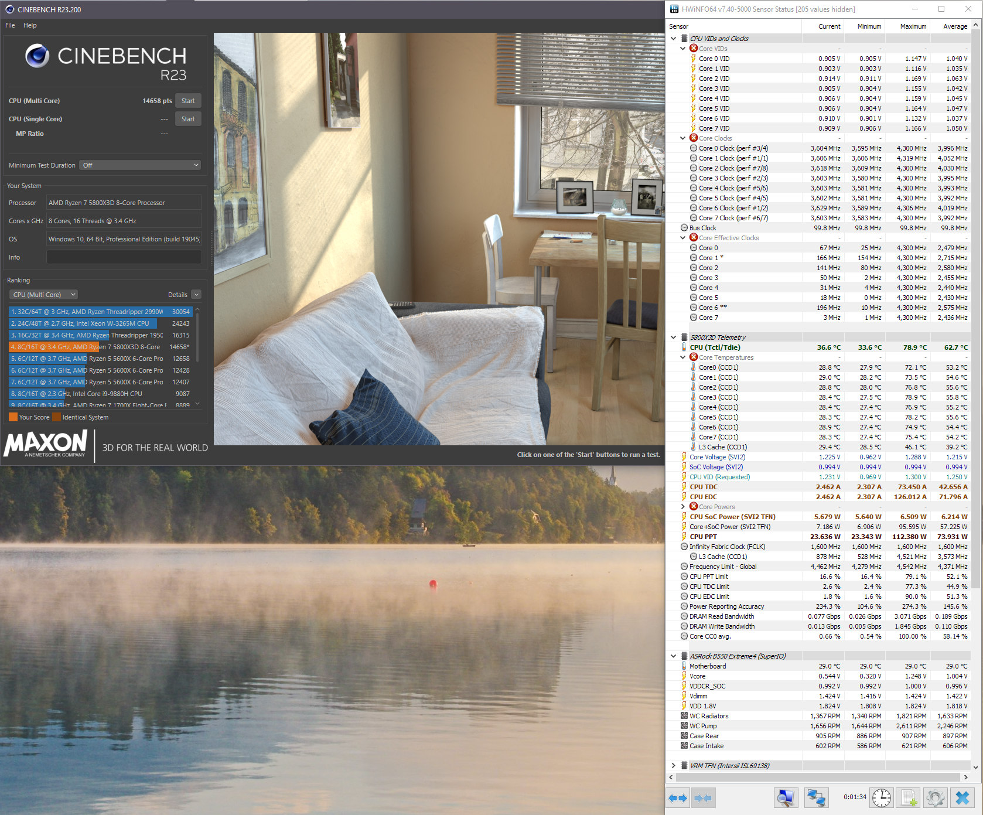This screenshot has height=815, width=983.
Task: Click the Maximum column header
Action: [907, 26]
